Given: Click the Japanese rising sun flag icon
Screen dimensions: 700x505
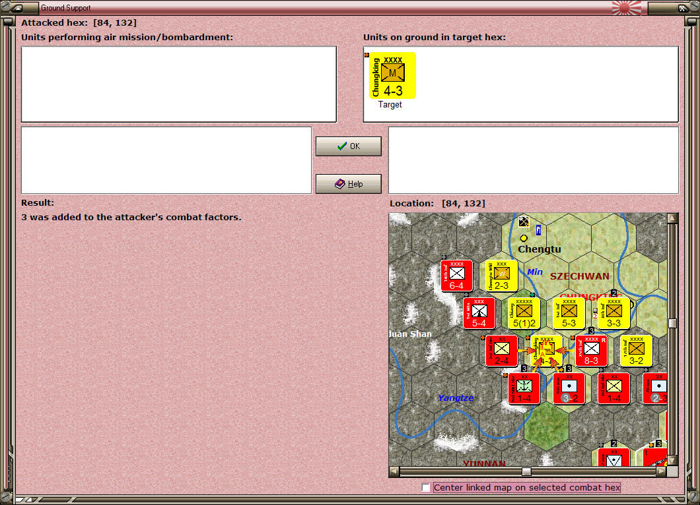Looking at the screenshot, I should tap(626, 7).
